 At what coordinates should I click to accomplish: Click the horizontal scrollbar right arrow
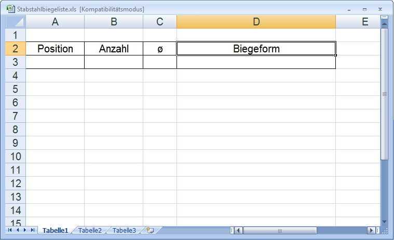click(371, 230)
